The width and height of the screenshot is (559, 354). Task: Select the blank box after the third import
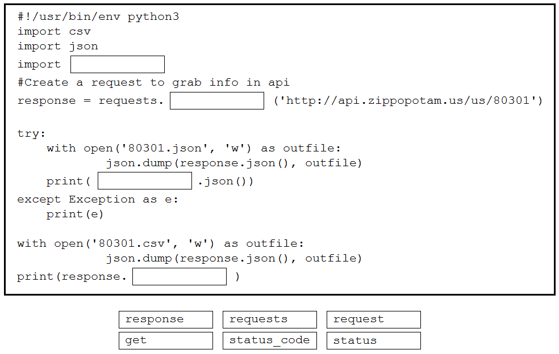pos(118,65)
